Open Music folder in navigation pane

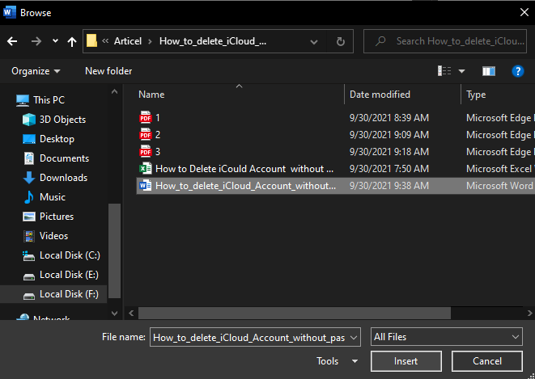point(44,197)
